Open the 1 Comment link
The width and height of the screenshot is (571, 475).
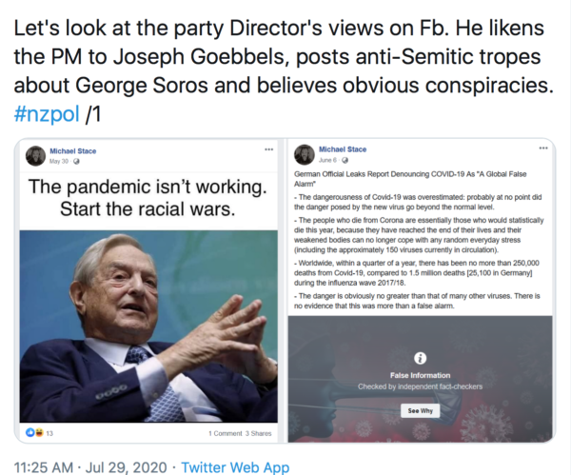coord(225,433)
